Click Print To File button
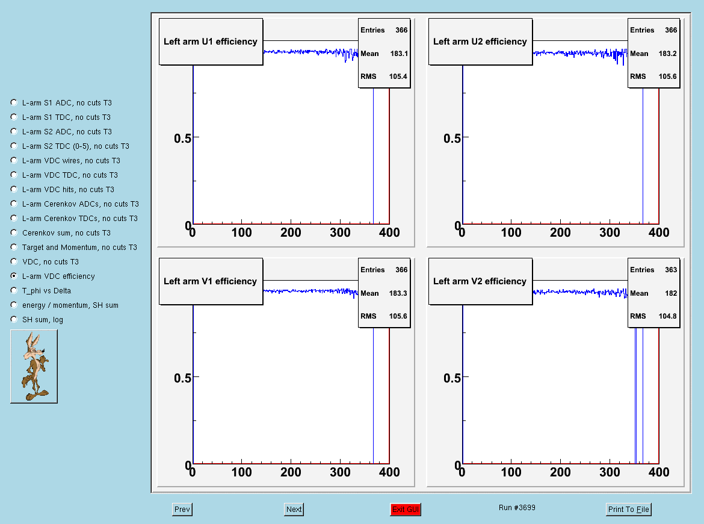 pos(629,509)
